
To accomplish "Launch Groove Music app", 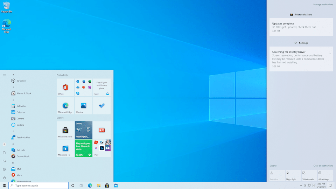I will pos(21,156).
